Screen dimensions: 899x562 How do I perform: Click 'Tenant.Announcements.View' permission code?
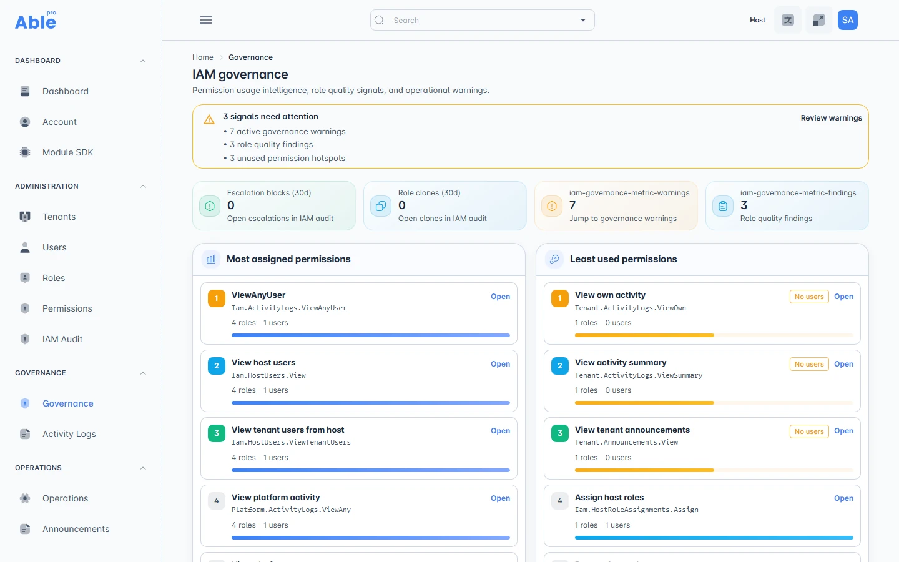[x=626, y=442]
